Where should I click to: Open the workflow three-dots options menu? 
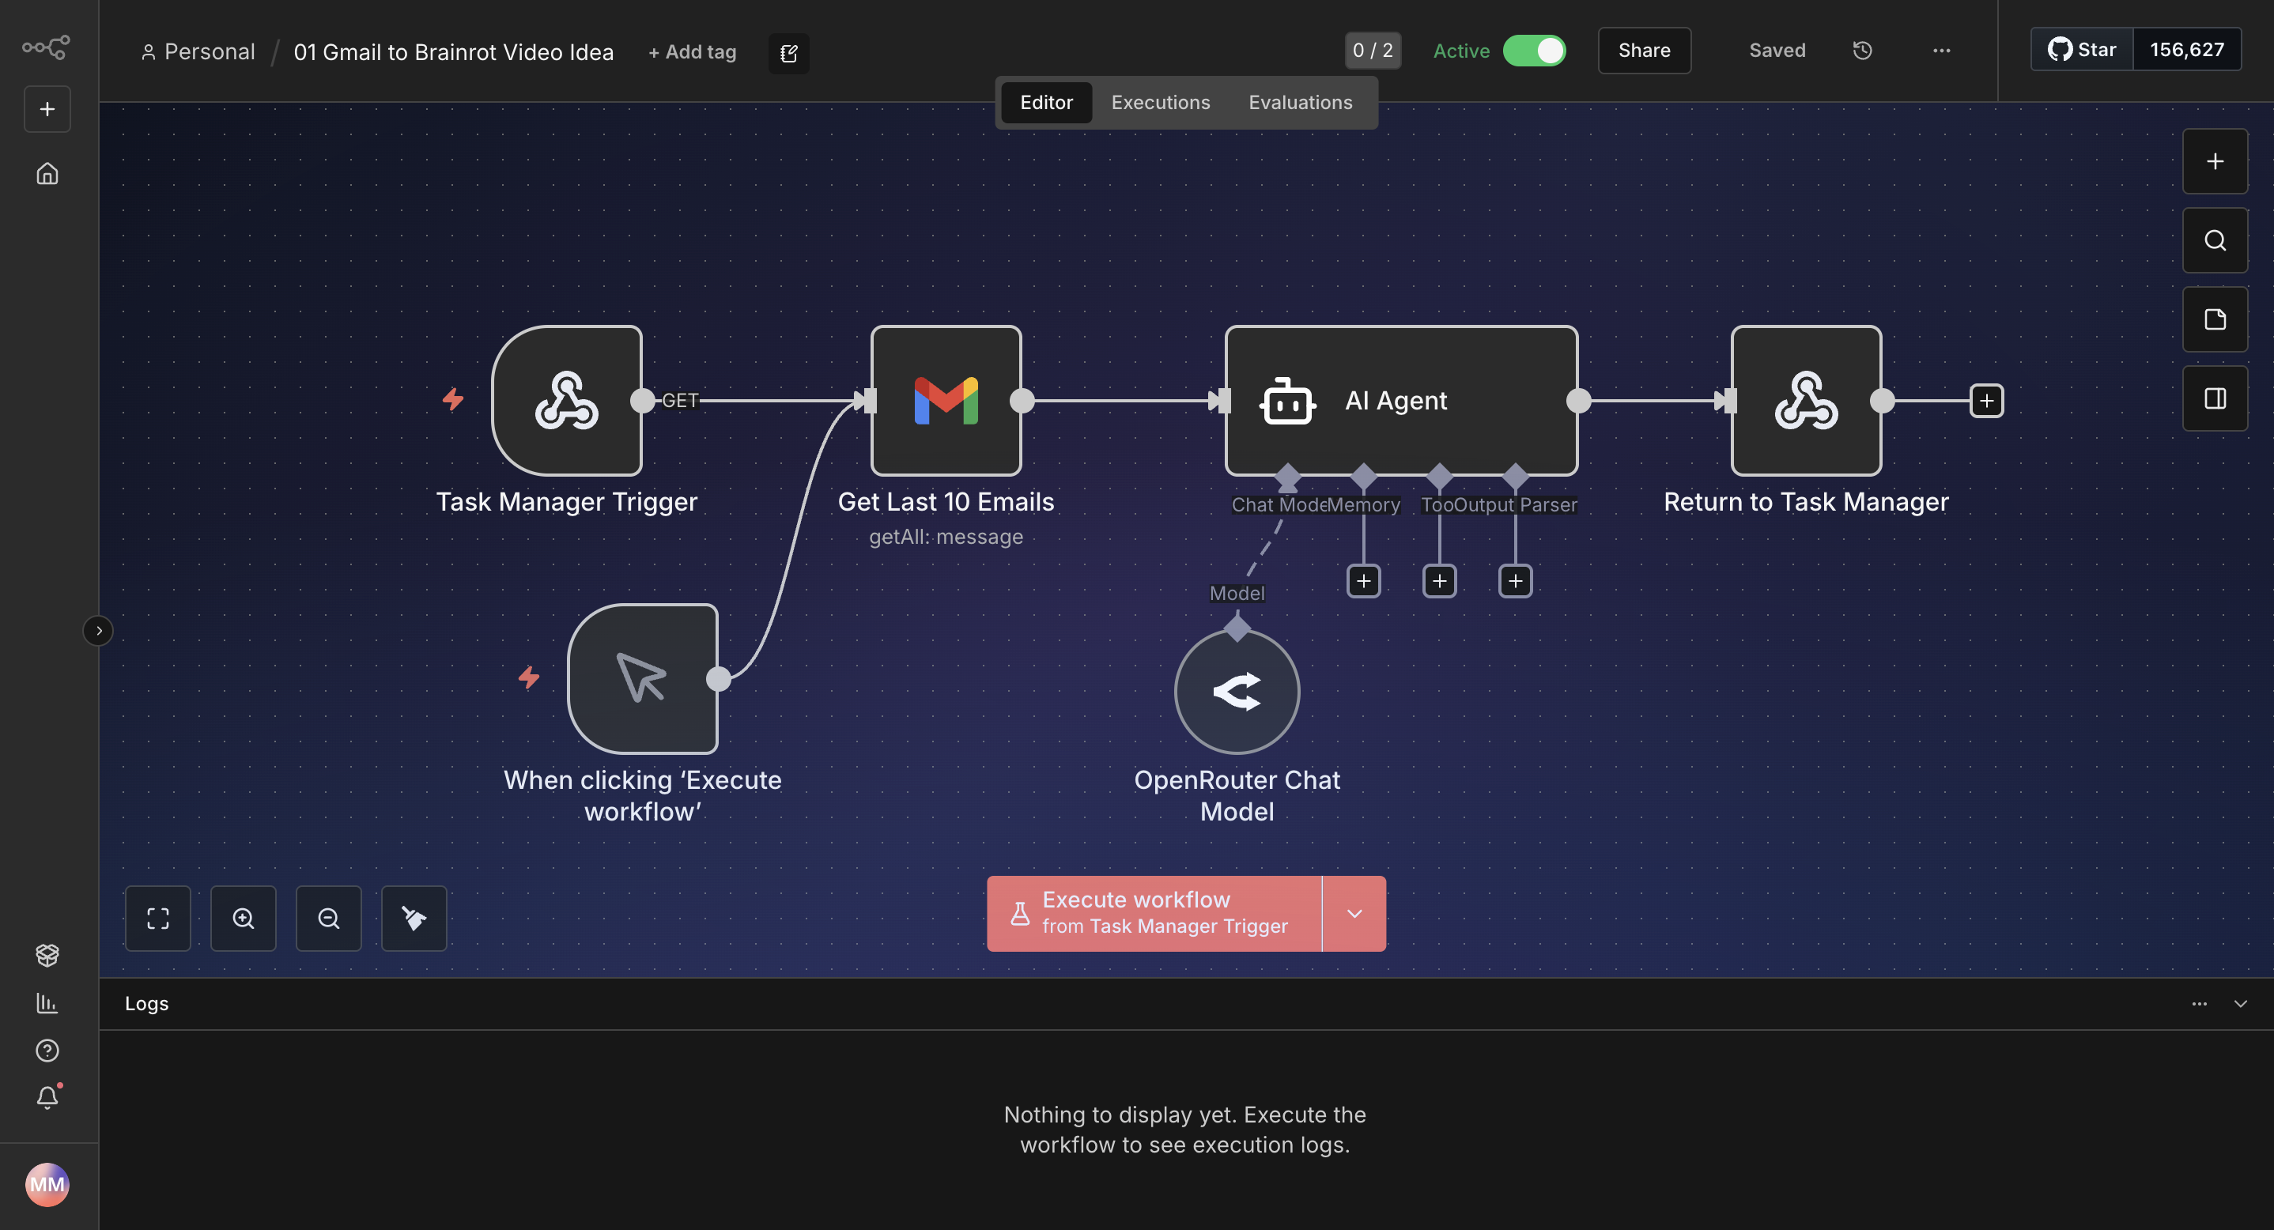pyautogui.click(x=1941, y=51)
